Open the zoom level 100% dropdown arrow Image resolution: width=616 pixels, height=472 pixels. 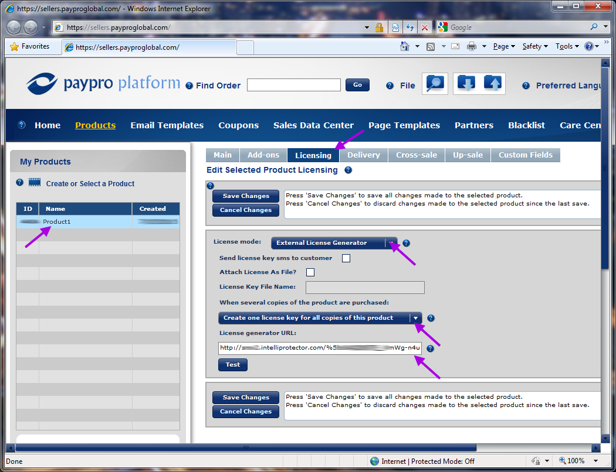coord(596,461)
